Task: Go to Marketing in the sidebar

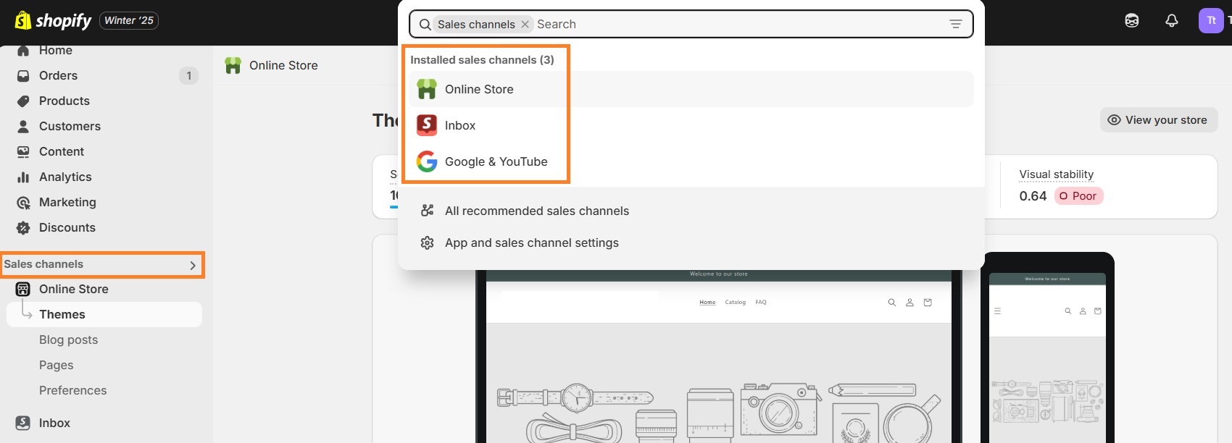Action: [67, 202]
